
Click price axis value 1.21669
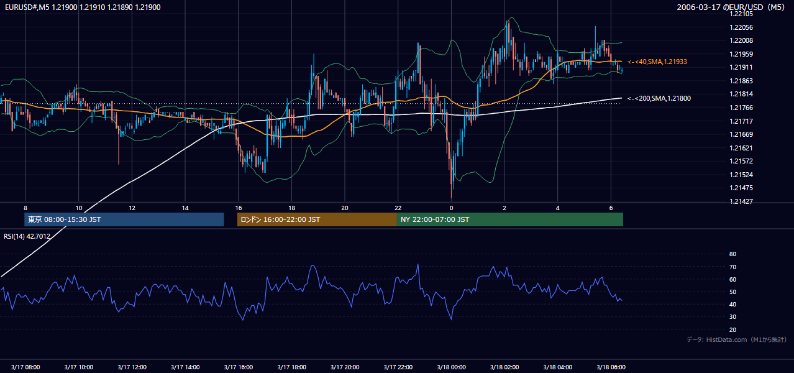[741, 134]
